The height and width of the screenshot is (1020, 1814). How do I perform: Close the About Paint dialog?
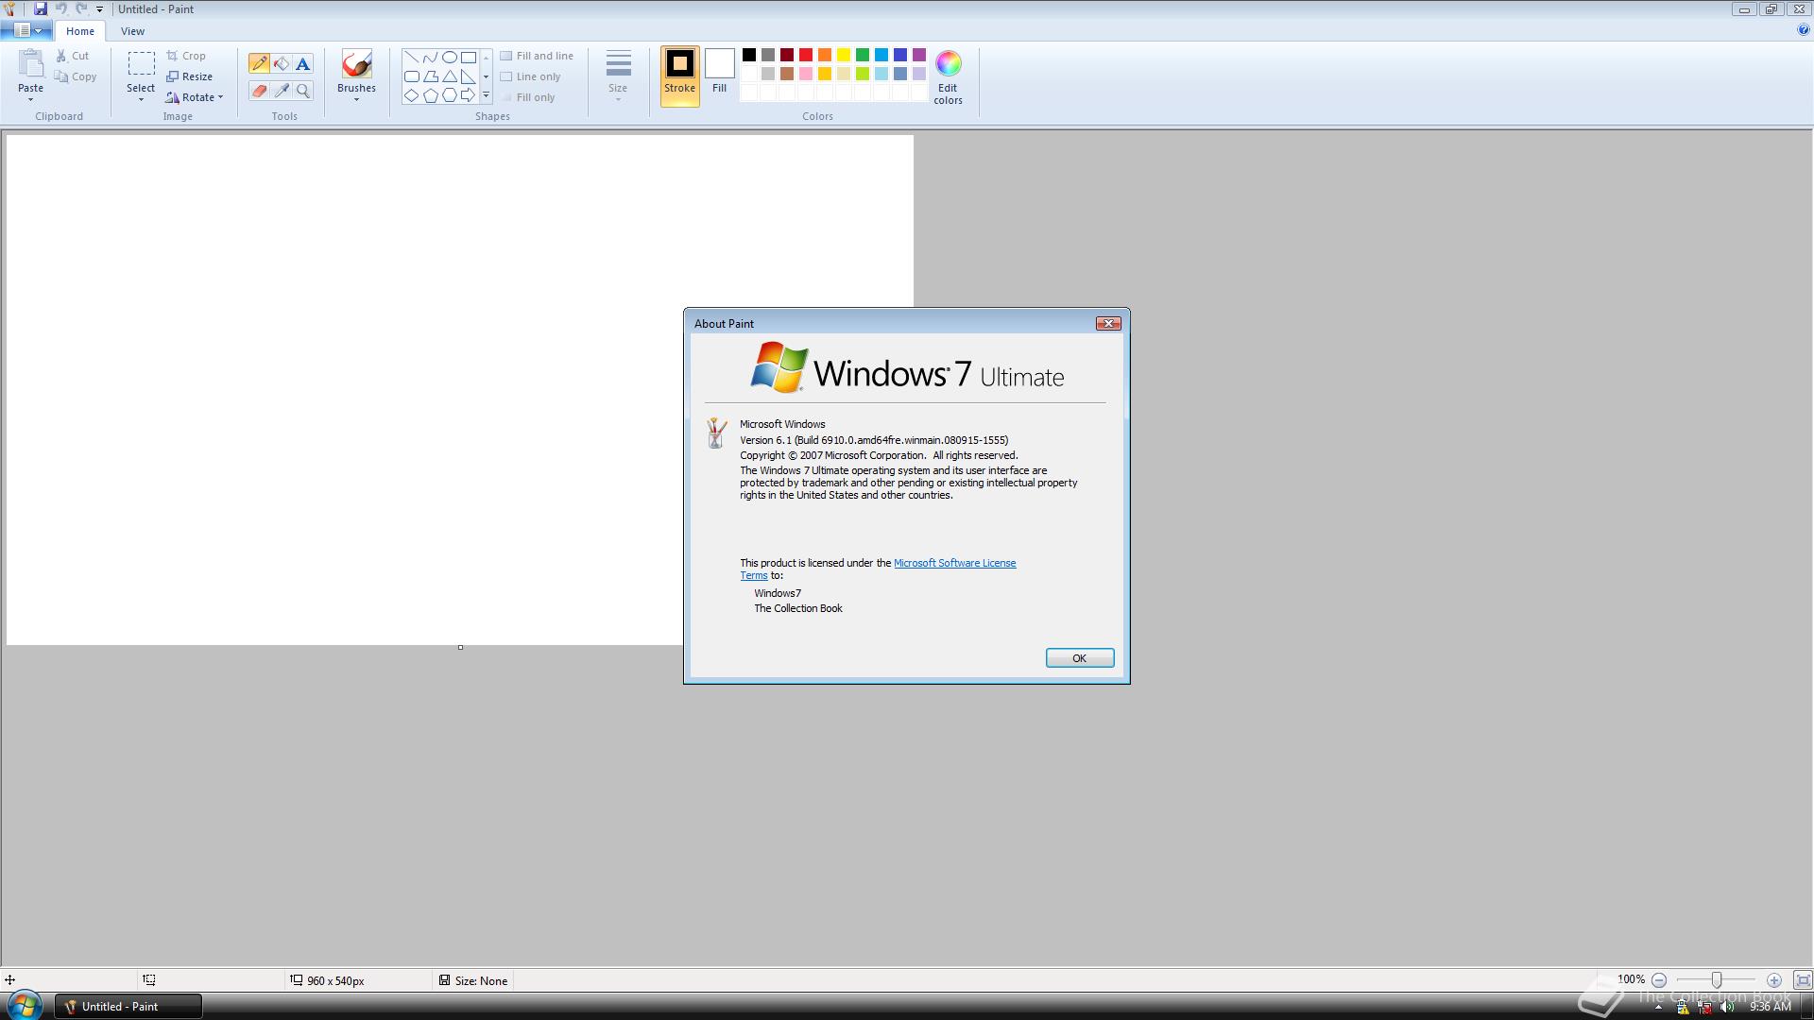coord(1107,323)
